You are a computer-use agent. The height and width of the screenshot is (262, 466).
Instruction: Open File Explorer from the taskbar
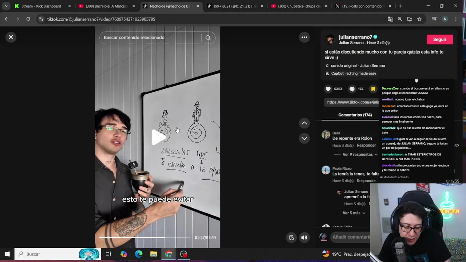point(154,254)
